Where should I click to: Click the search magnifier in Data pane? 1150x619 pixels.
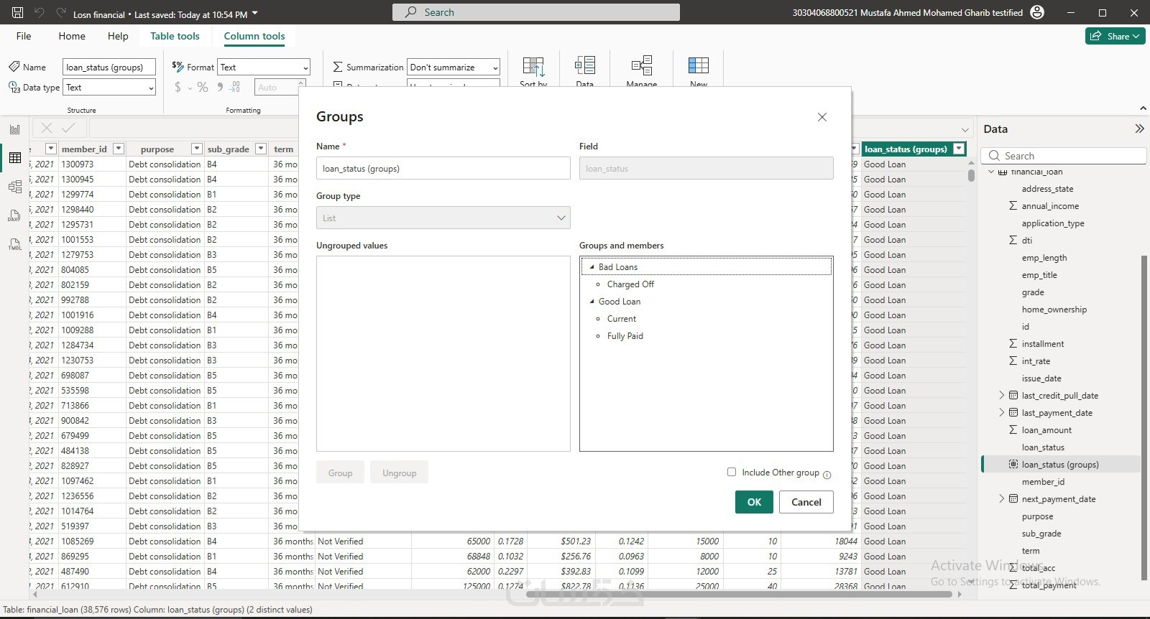994,156
